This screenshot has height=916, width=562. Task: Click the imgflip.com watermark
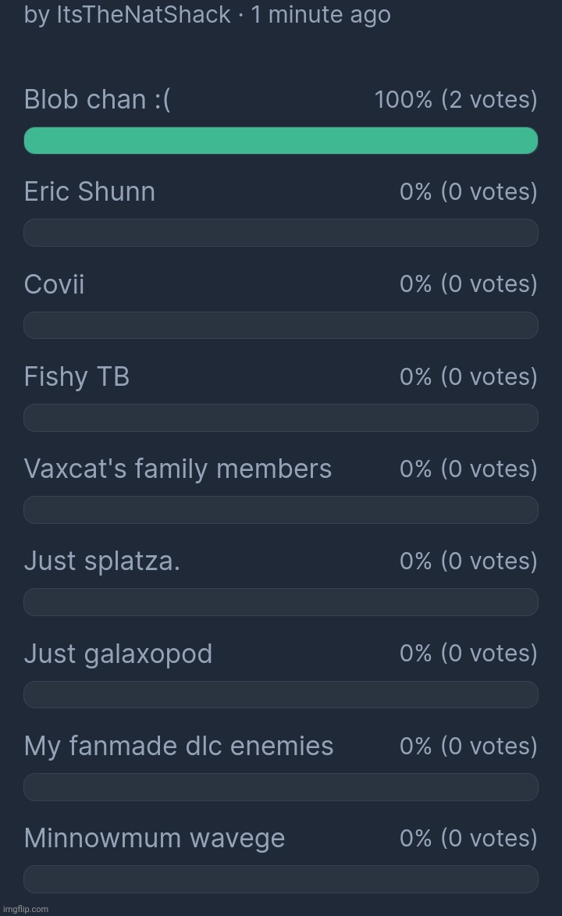pos(25,909)
